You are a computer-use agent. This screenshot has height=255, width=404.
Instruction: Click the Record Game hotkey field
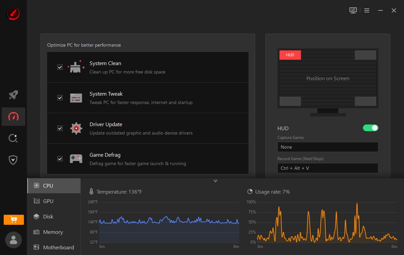click(328, 168)
